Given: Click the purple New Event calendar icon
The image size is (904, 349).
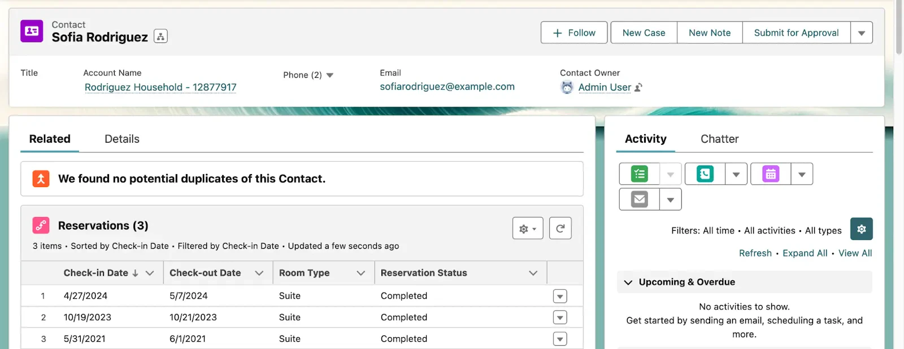Looking at the screenshot, I should 771,174.
